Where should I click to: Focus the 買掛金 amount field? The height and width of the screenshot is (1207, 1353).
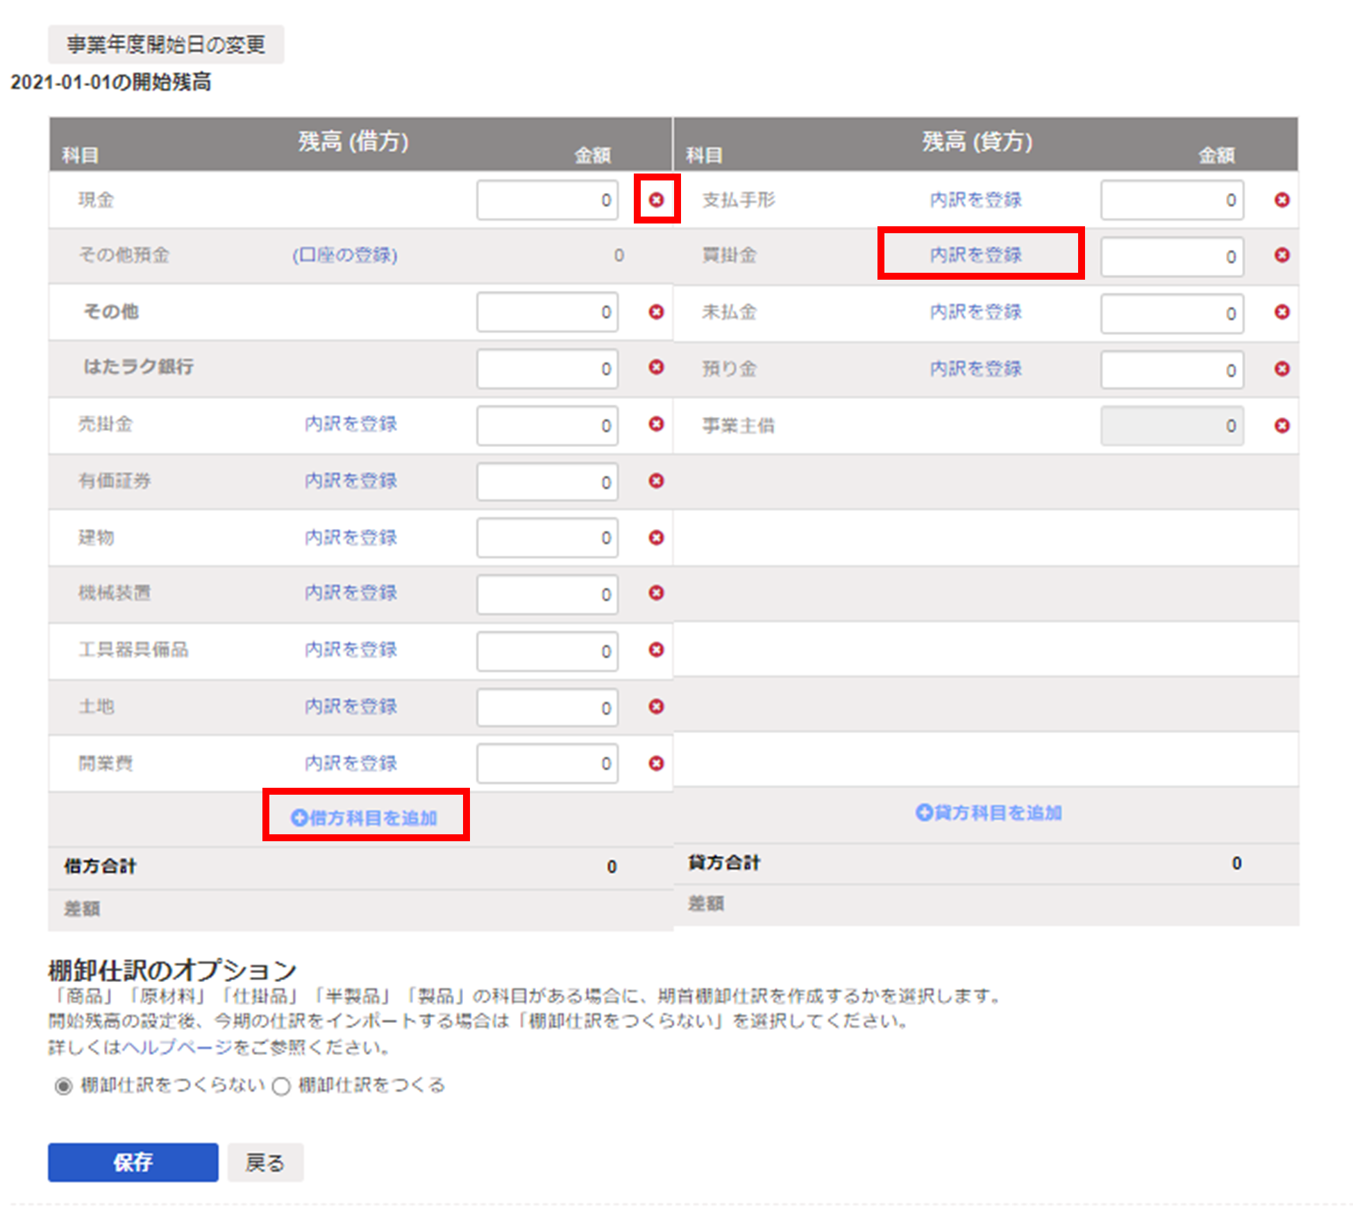click(1173, 257)
